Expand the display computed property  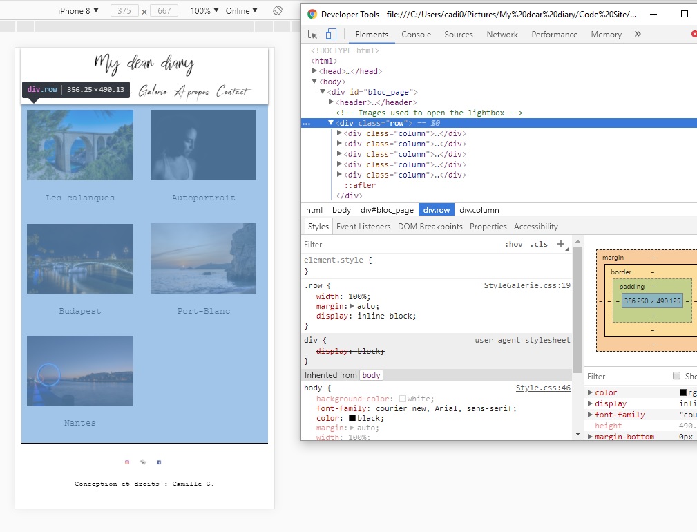pos(590,403)
